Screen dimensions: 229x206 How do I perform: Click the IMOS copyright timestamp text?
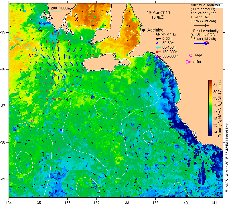(x=227, y=157)
